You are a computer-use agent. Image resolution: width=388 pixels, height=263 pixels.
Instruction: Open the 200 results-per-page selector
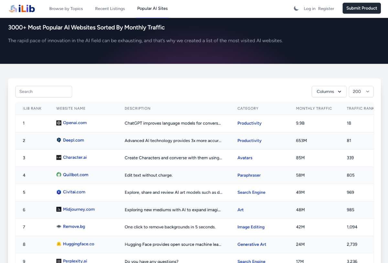click(361, 92)
